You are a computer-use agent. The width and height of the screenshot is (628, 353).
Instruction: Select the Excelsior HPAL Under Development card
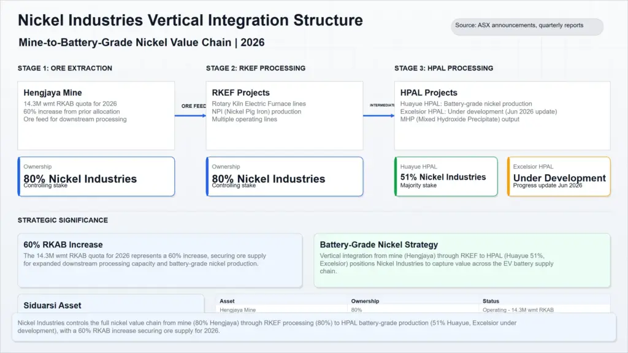pos(559,176)
